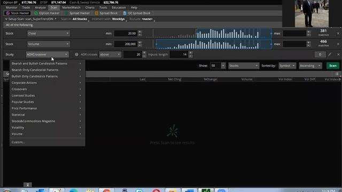This screenshot has width=342, height=192.
Task: Click the collapse panel icon at bottom
Action: (x=28, y=185)
